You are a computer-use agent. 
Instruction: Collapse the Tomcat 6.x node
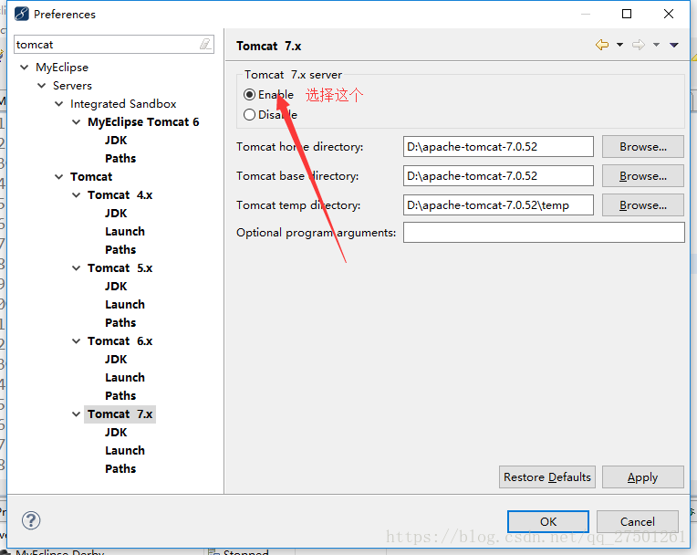pos(77,340)
